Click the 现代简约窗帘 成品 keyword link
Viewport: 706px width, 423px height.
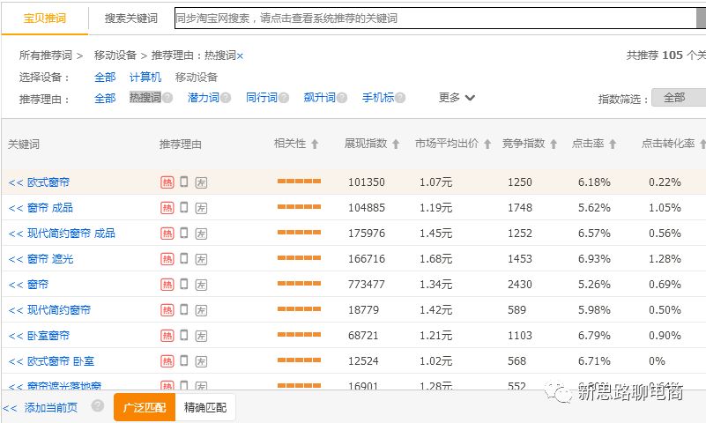click(71, 234)
